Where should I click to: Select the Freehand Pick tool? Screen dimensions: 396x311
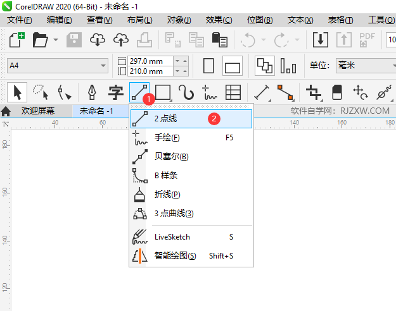pos(41,92)
